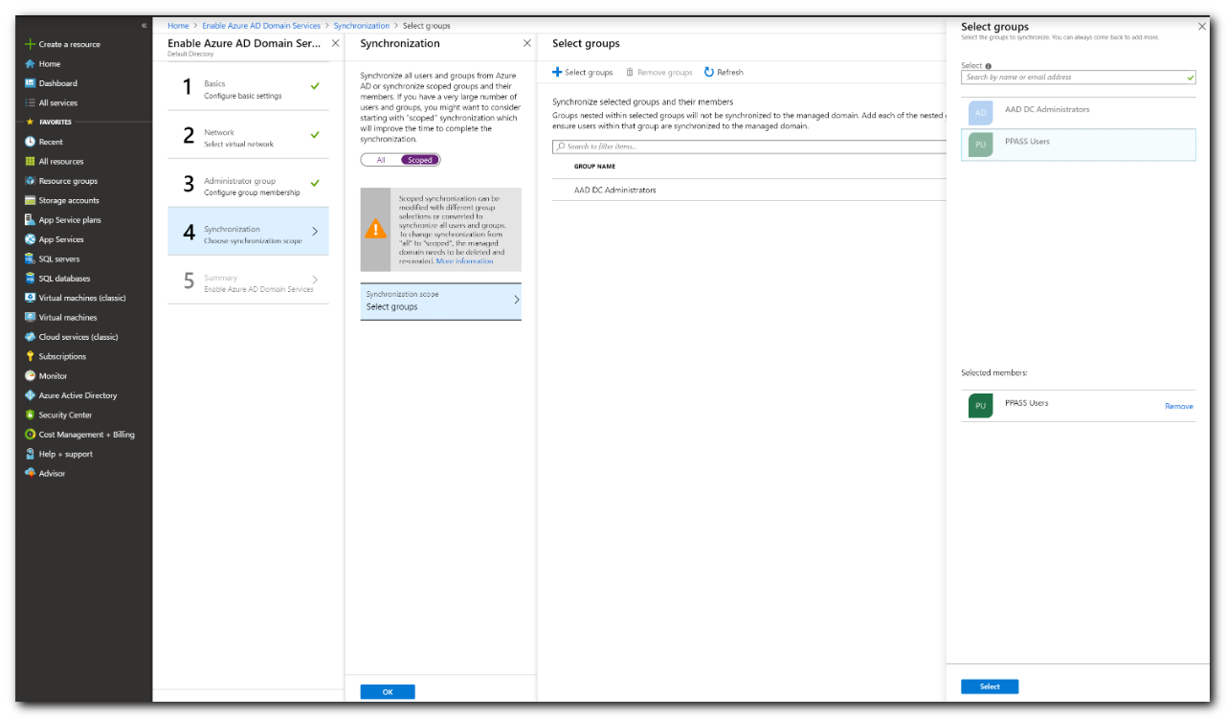
Task: Choose Scoped synchronization option
Action: pyautogui.click(x=420, y=160)
